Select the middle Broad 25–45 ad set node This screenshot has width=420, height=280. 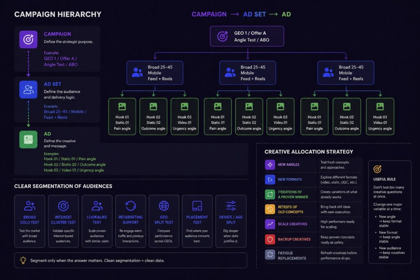pos(247,73)
